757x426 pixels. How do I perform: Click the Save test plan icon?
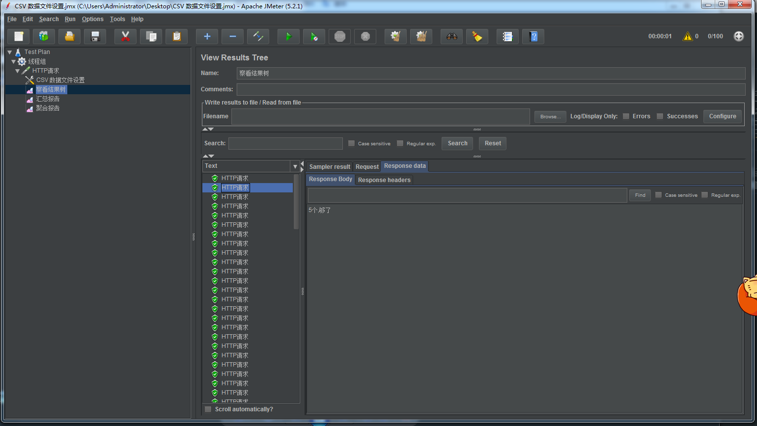point(95,36)
